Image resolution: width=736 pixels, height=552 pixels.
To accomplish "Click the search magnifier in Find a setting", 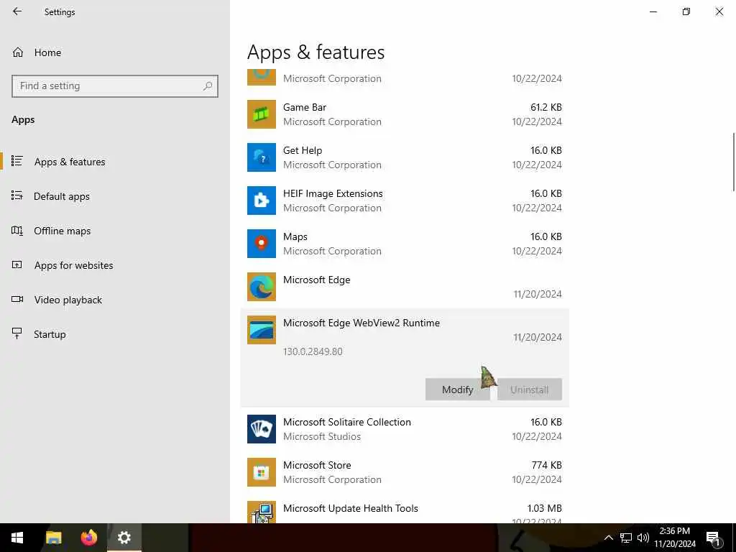I will tap(208, 86).
